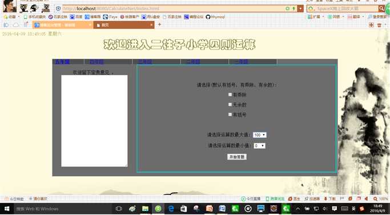
Task: Open the Baidu bookmark
Action: (x=76, y=17)
